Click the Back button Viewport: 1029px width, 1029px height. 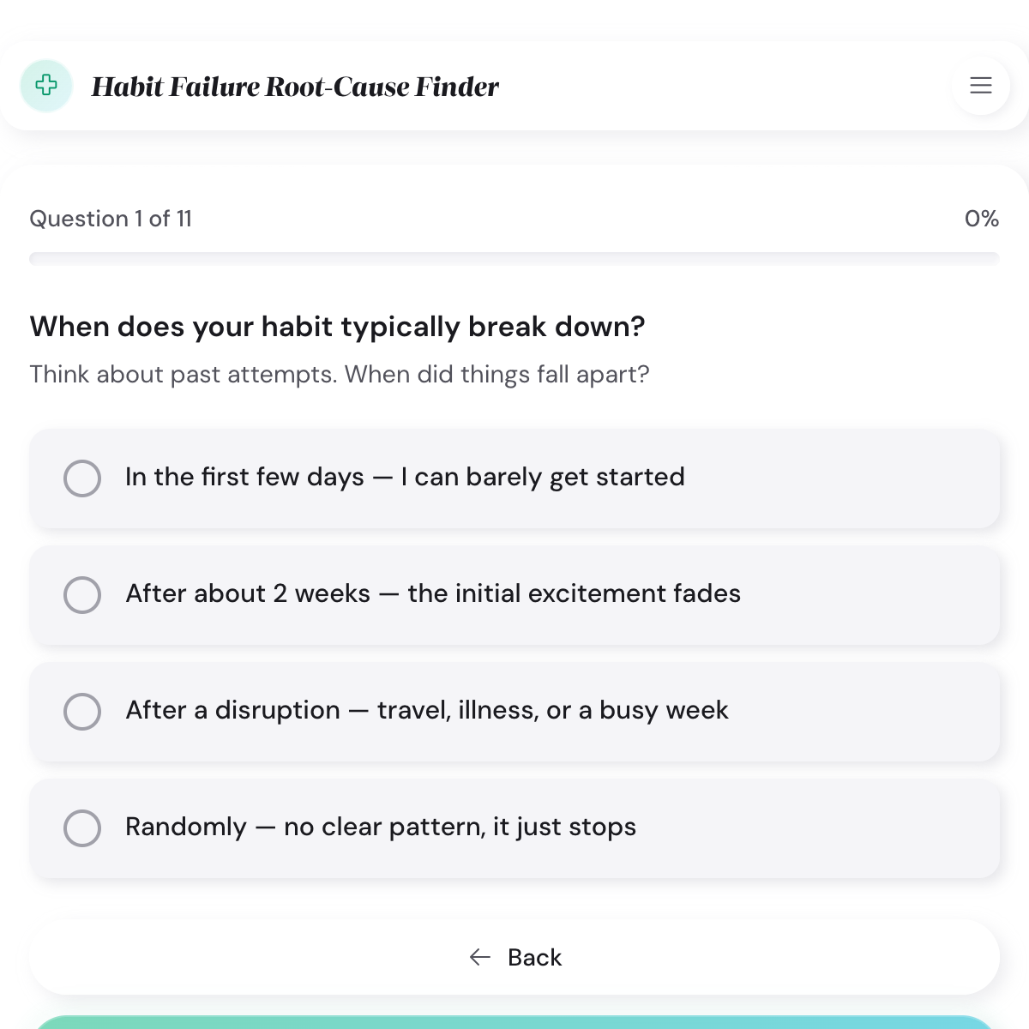click(x=514, y=957)
